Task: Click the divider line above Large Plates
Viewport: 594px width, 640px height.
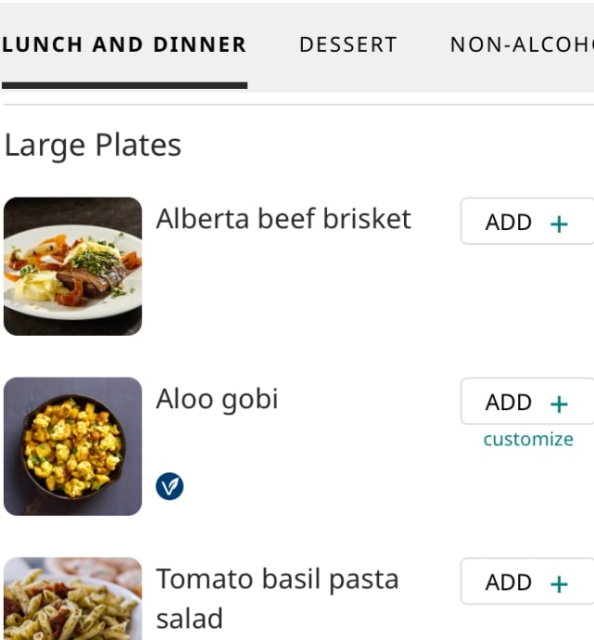Action: point(297,105)
